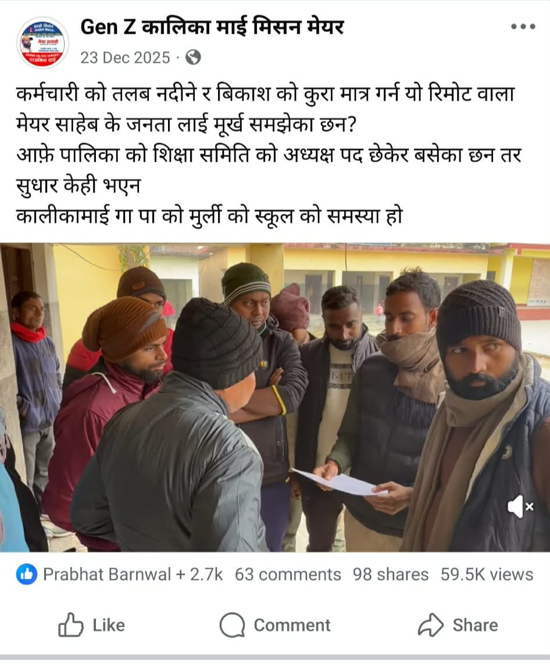The height and width of the screenshot is (664, 550).
Task: Open the page's profile picture avatar
Action: tap(43, 43)
